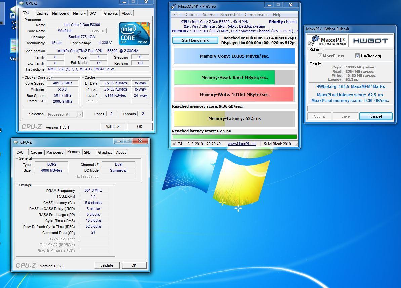Open the Screenshot menu in MaxxMEM

[230, 15]
